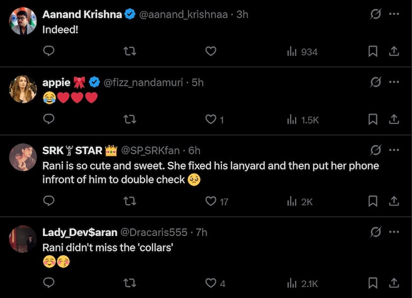Bookmark the SRK STAR tweet
The width and height of the screenshot is (412, 298).
pos(372,201)
